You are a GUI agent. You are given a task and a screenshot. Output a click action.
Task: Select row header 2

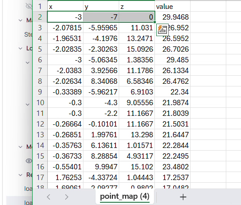click(x=40, y=17)
